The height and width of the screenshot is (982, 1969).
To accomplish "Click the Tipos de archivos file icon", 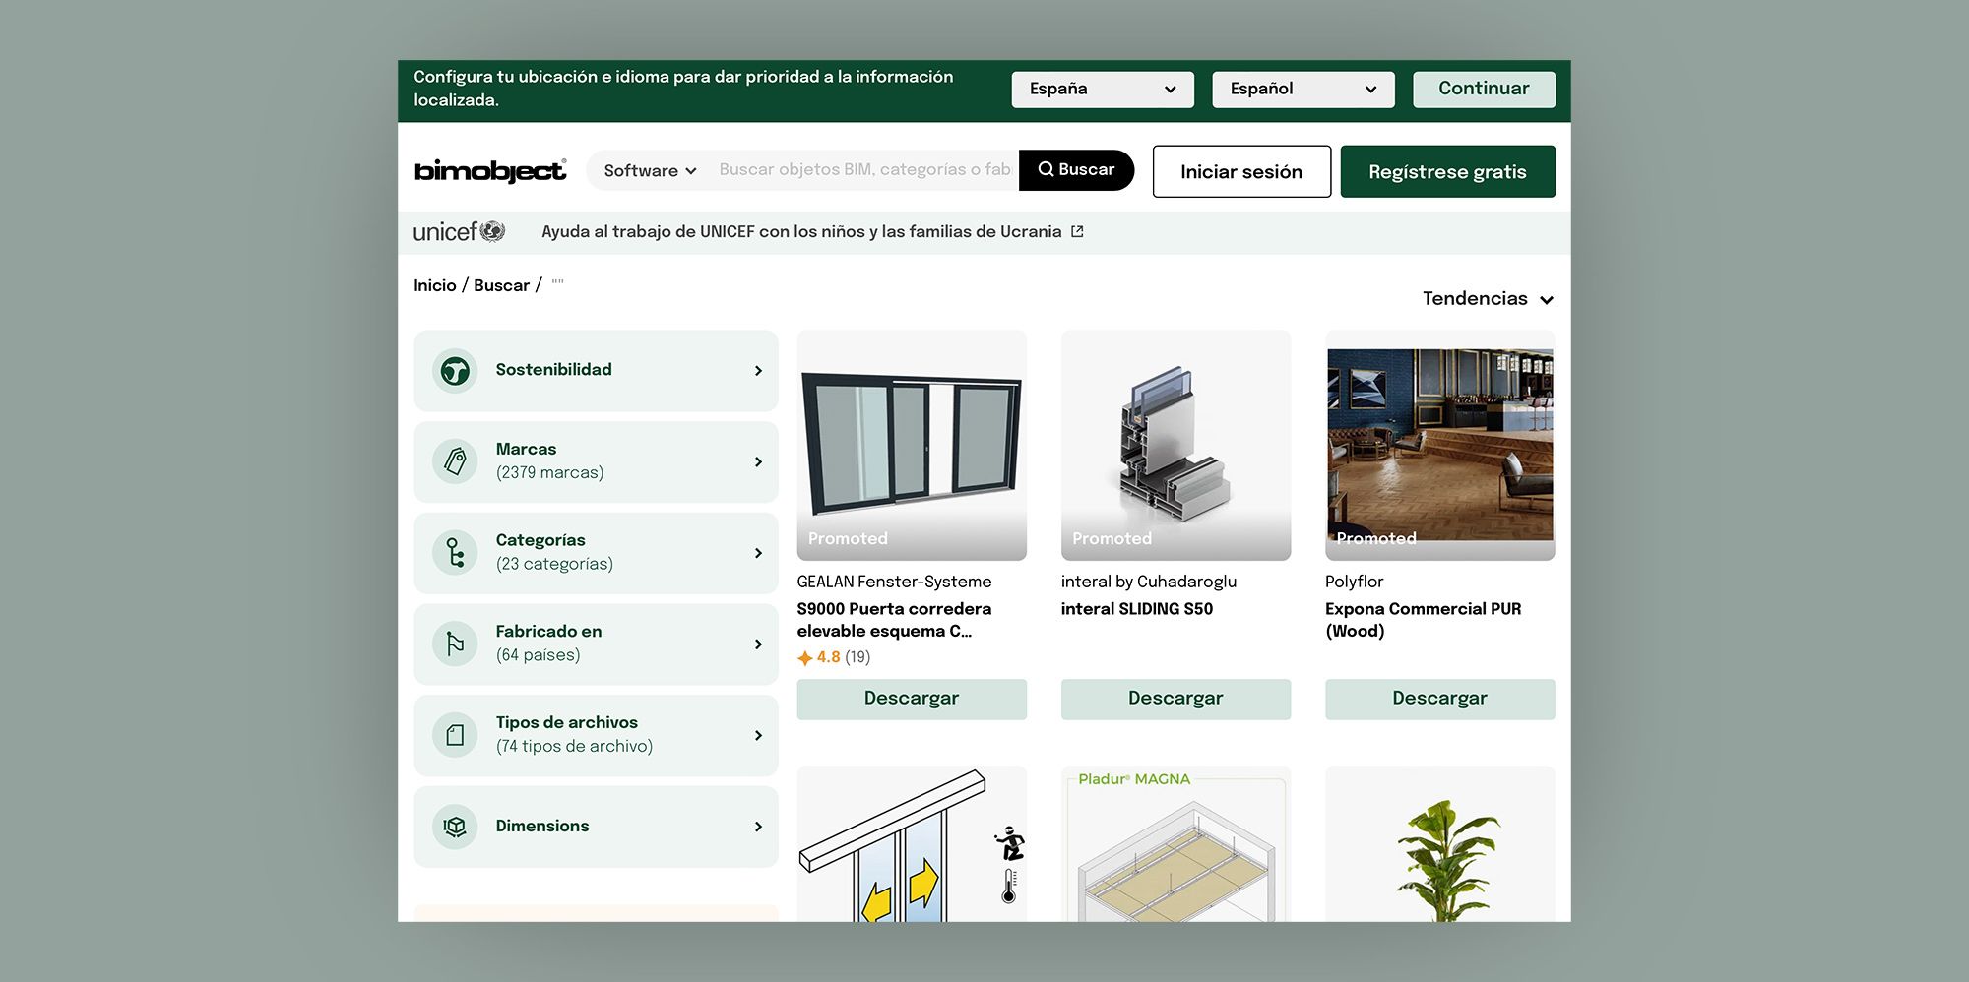I will (455, 735).
